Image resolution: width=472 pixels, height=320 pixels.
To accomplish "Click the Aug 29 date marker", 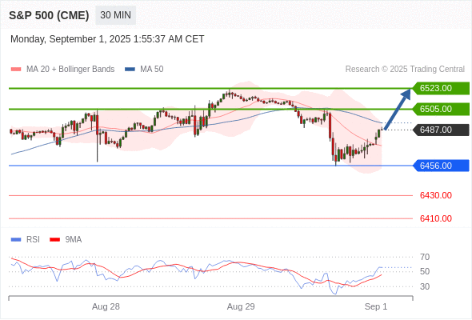I will tap(241, 306).
